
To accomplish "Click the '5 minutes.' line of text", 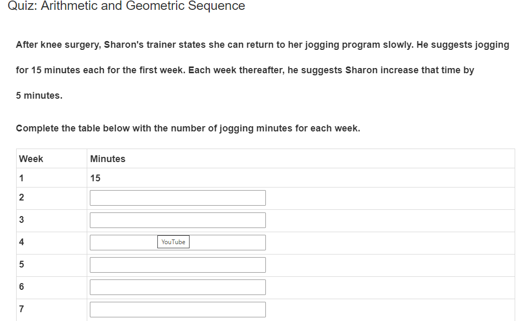I will click(39, 96).
